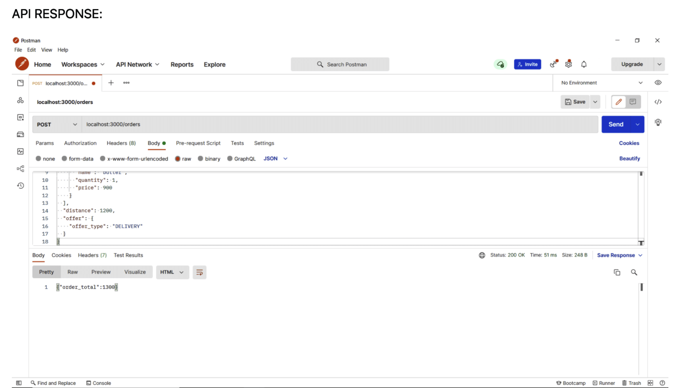Open the Mock Servers sidebar icon

tap(20, 134)
